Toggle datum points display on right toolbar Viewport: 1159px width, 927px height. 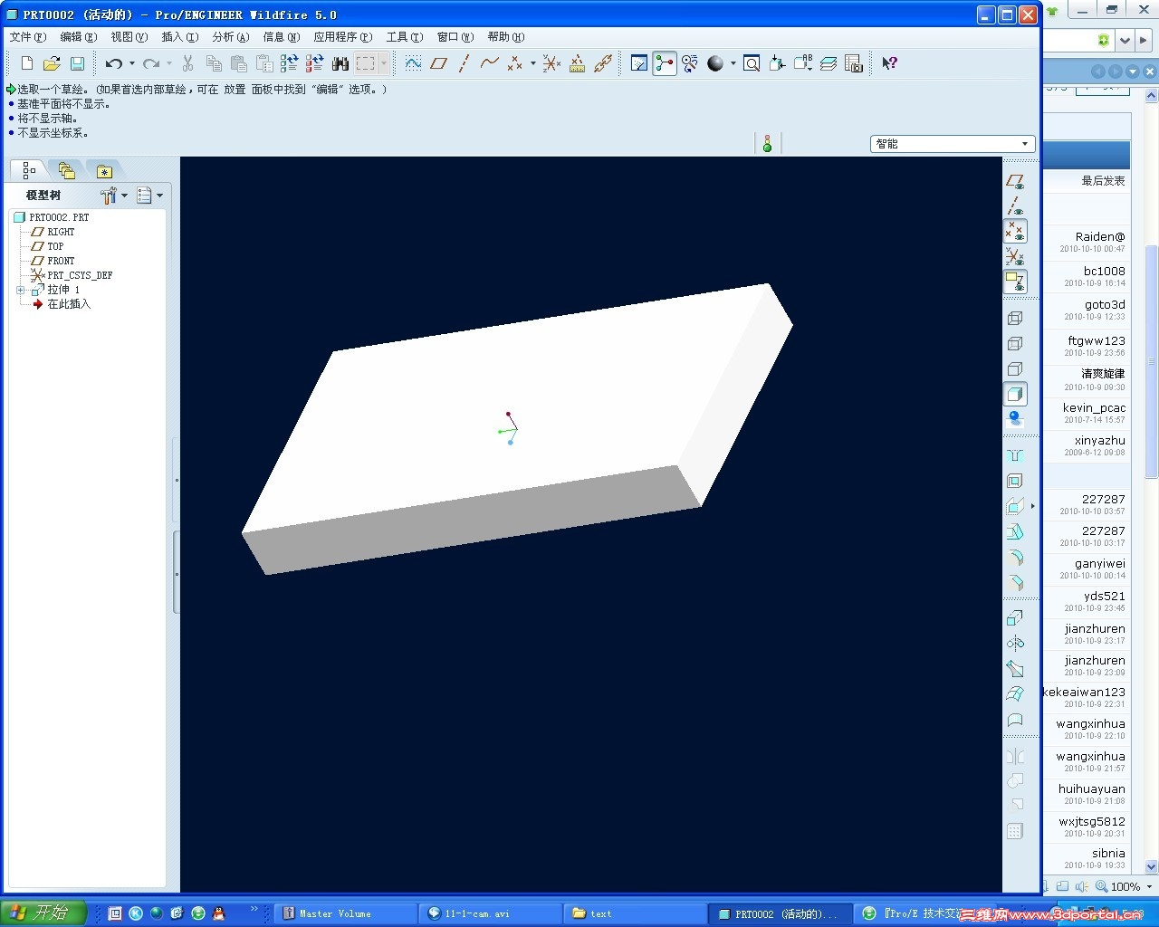[1015, 232]
